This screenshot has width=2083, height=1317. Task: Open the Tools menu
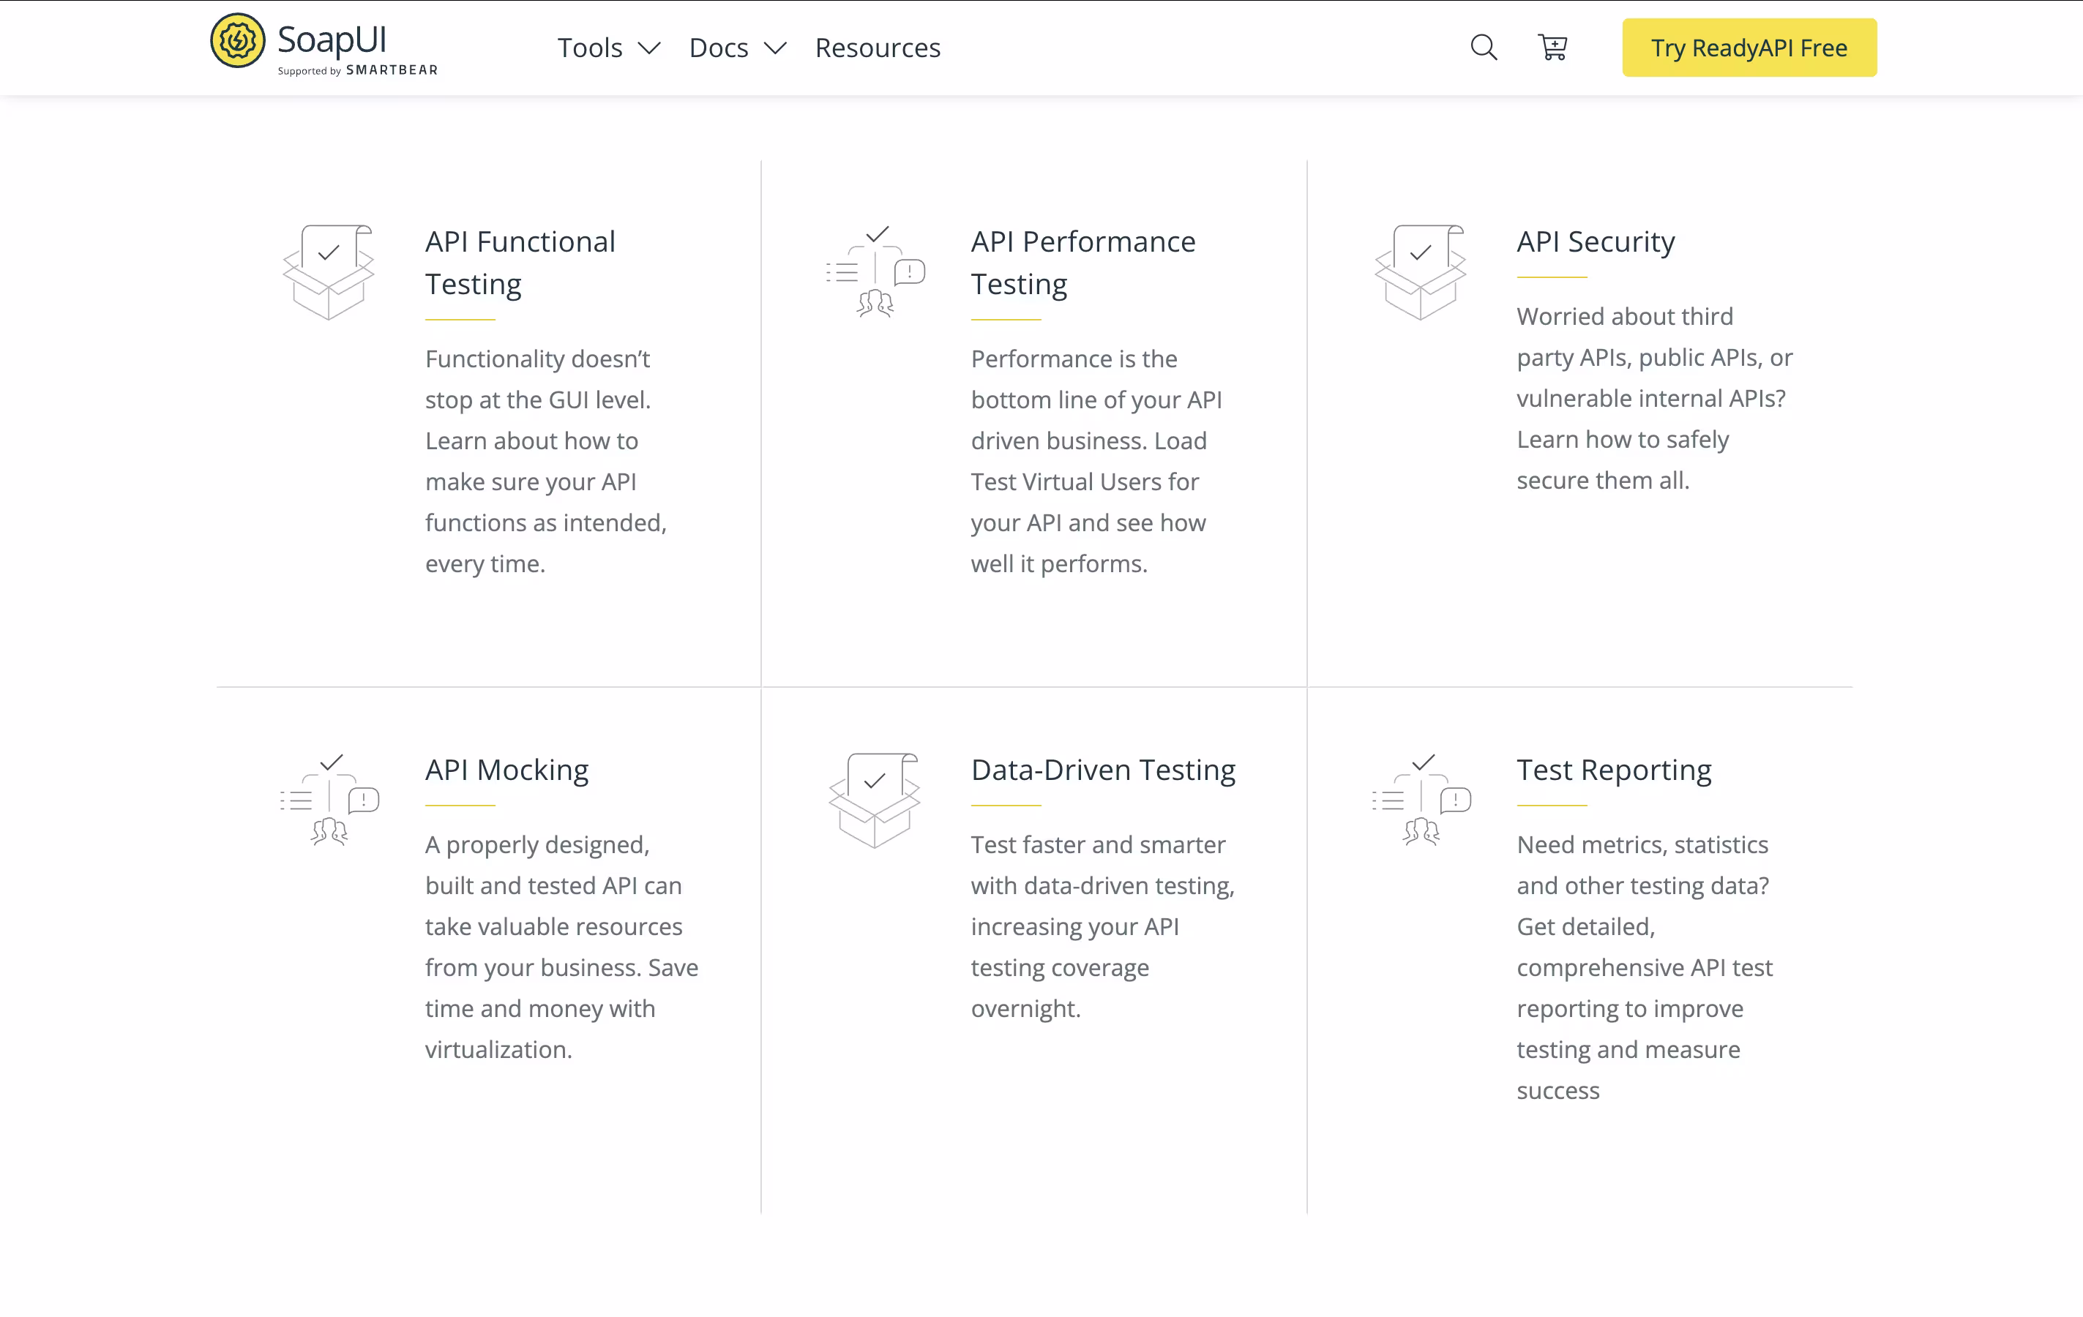point(590,48)
